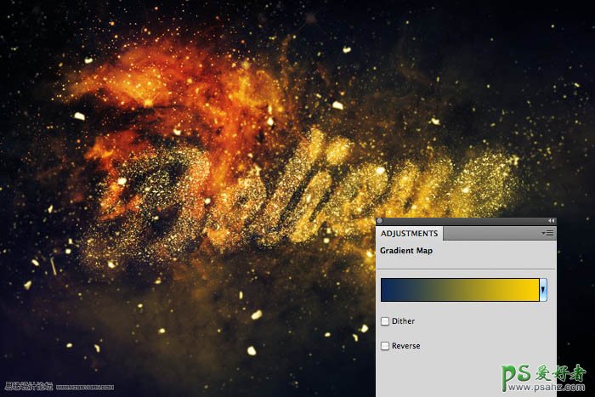
Task: Open the gradient picker dropdown arrow
Action: click(x=543, y=290)
